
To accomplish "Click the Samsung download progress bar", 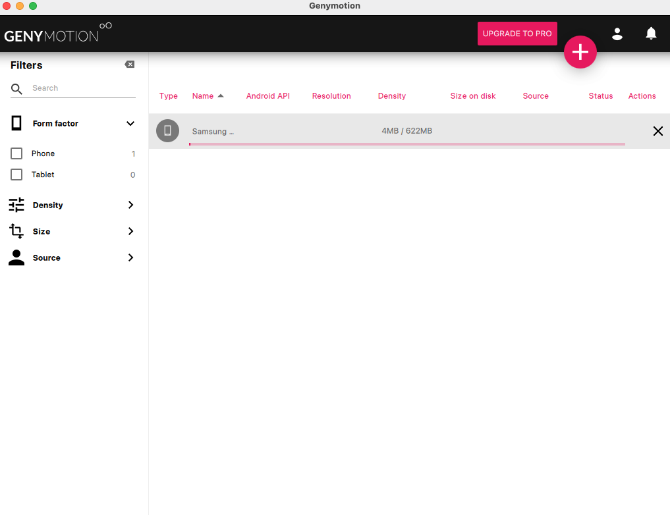I will pos(406,144).
